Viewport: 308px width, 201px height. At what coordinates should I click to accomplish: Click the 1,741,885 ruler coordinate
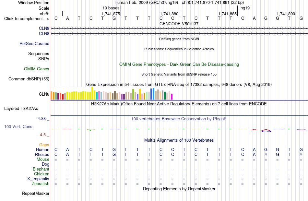(x=227, y=14)
